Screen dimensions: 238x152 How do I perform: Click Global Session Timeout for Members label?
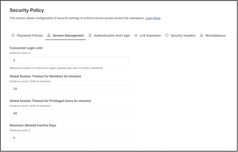pyautogui.click(x=45, y=76)
